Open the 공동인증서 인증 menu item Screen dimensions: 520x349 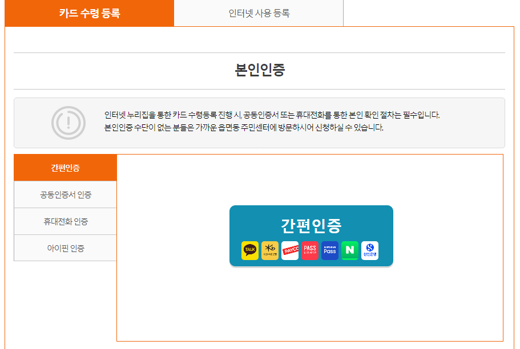click(x=65, y=194)
